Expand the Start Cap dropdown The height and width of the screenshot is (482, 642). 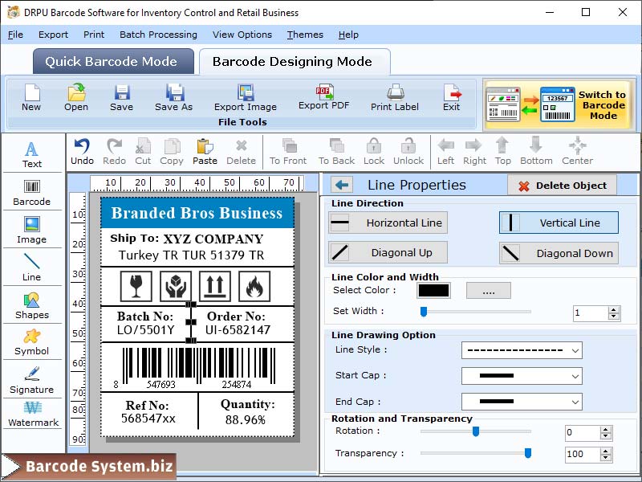[575, 376]
